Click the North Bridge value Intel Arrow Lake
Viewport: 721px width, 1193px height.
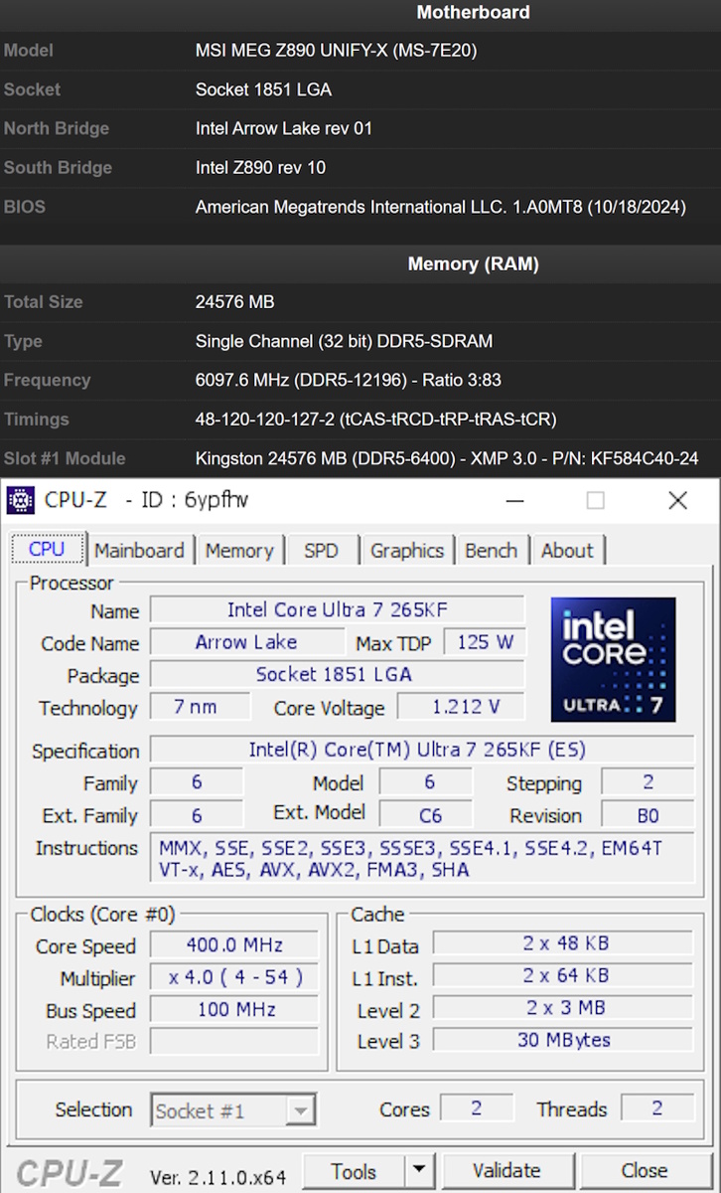click(284, 128)
